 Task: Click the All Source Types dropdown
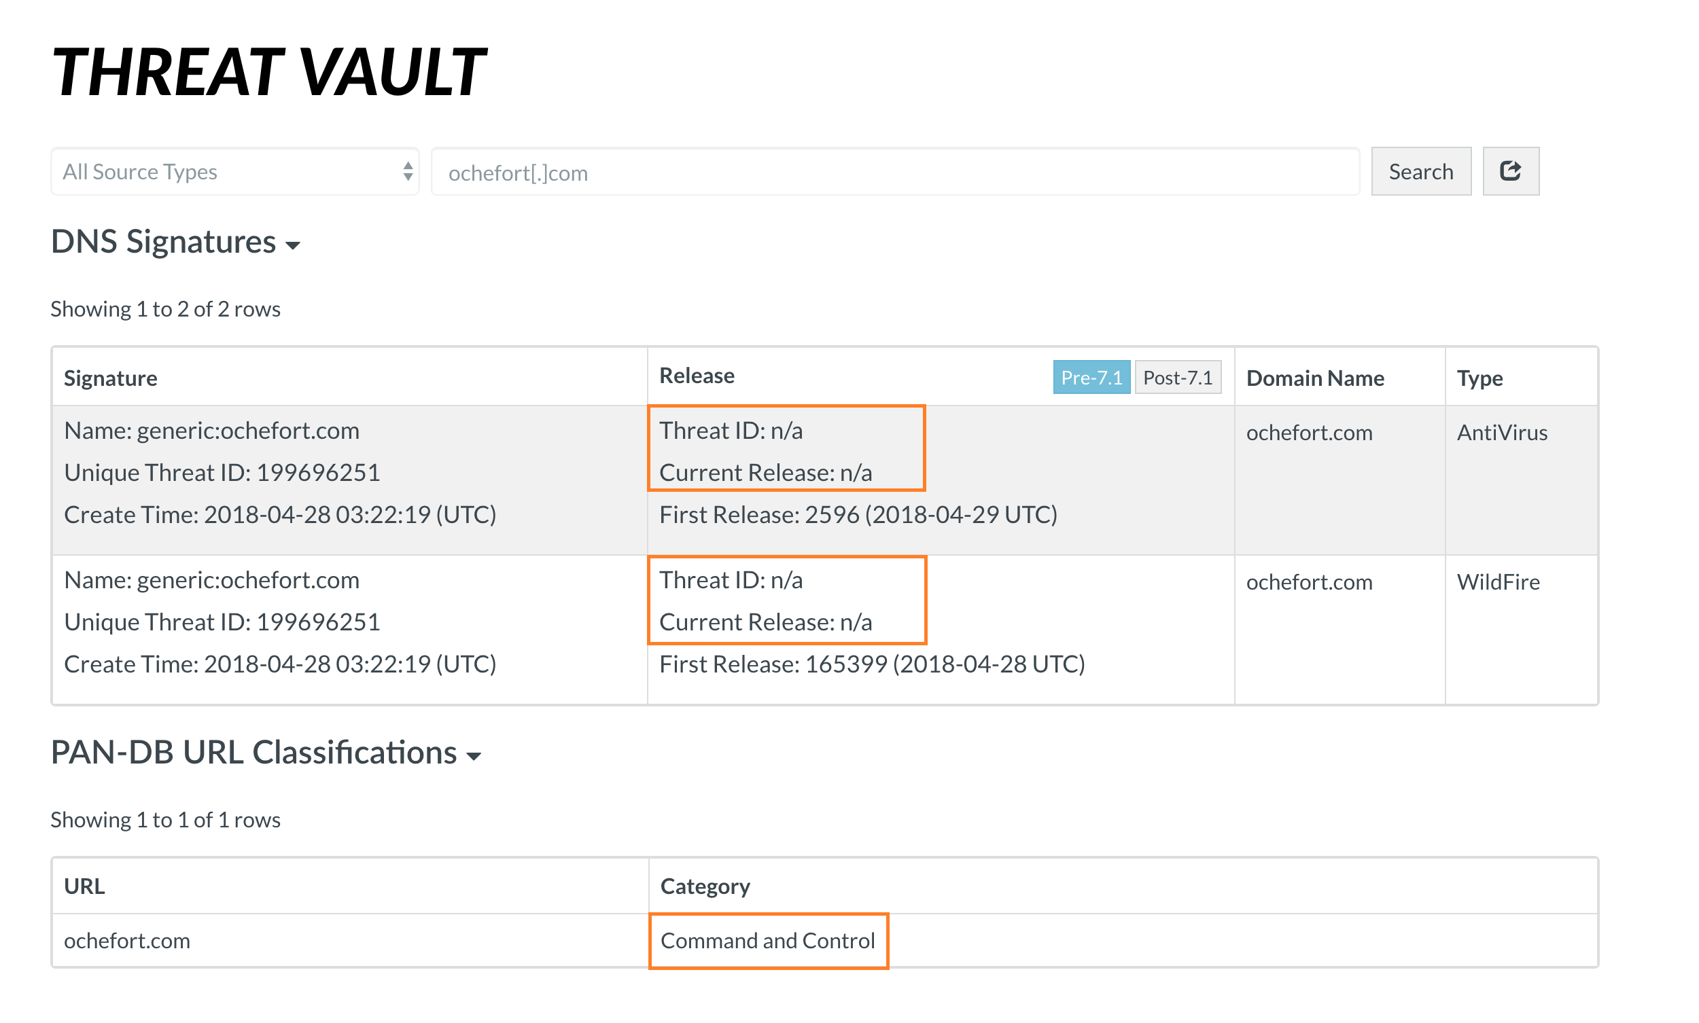pyautogui.click(x=233, y=171)
